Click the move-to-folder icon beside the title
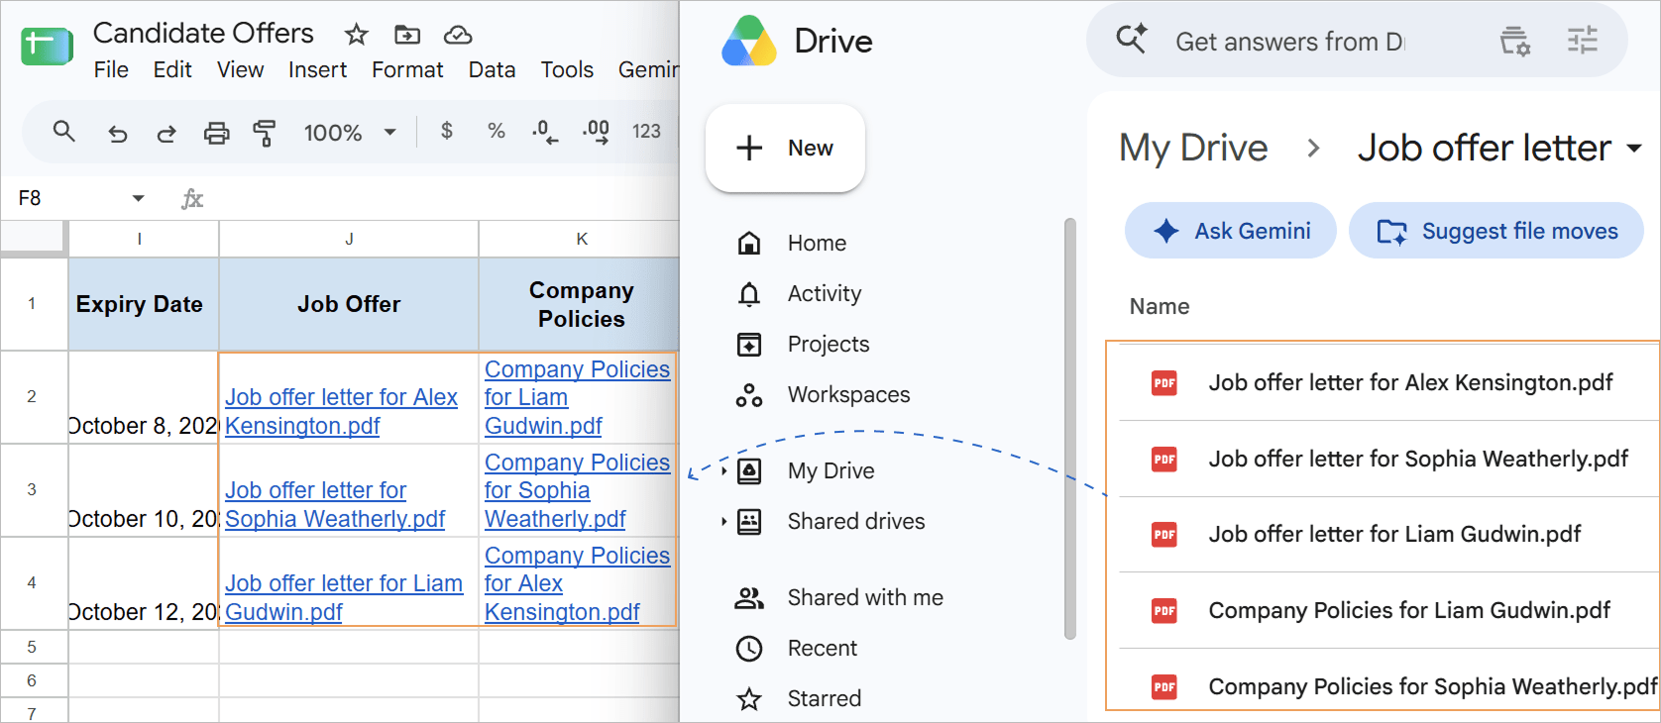Screen dimensions: 1661x723 coord(407,35)
